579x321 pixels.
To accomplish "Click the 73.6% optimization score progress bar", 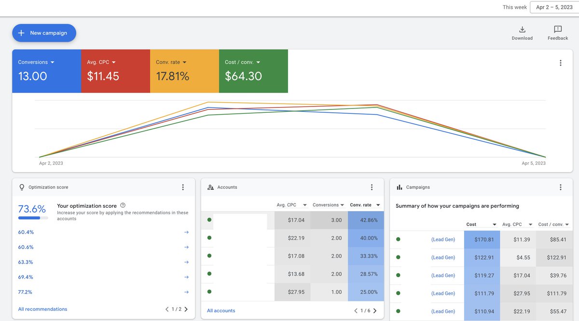I will 33,218.
